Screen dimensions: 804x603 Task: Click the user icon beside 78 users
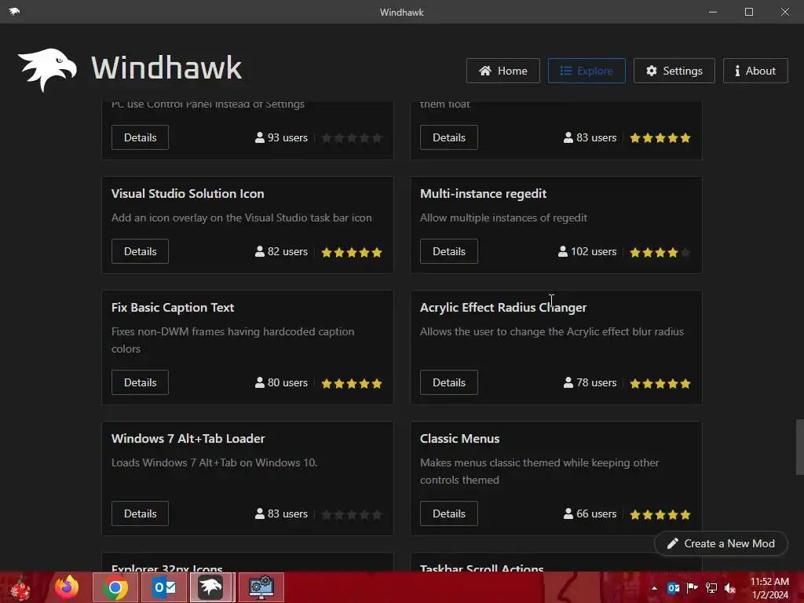568,382
